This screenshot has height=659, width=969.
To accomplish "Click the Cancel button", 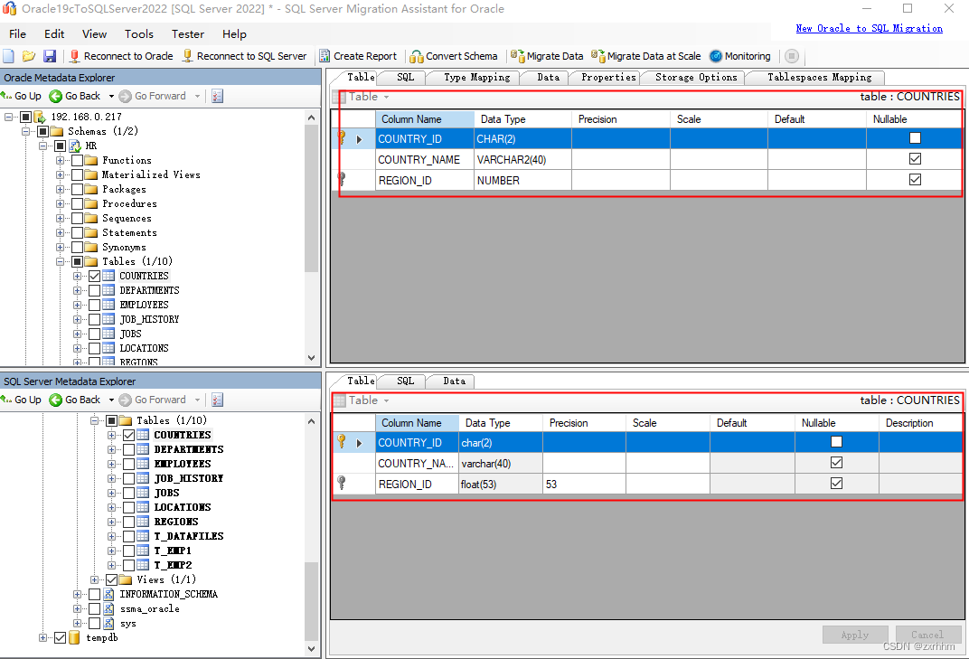I will 927,635.
